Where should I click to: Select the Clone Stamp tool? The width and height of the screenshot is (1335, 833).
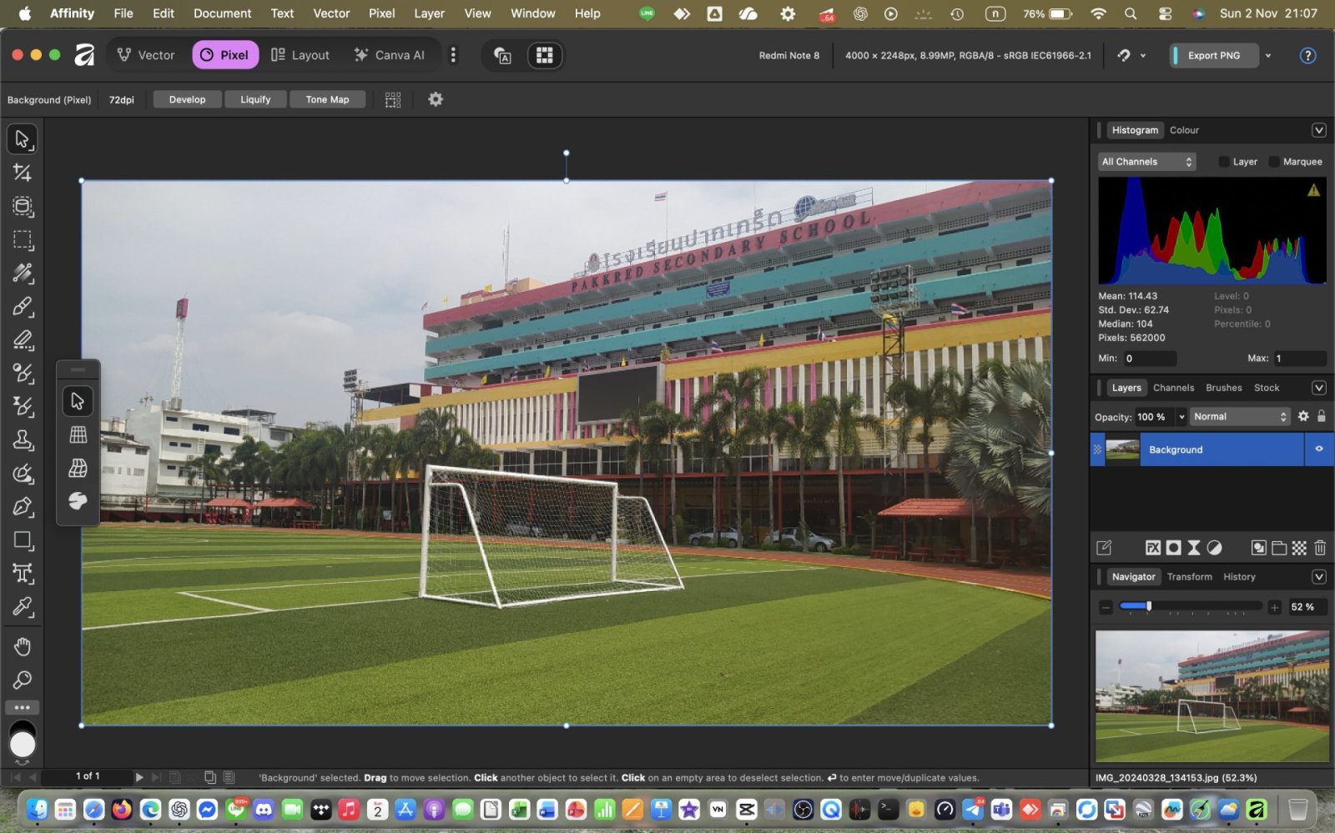pos(23,440)
